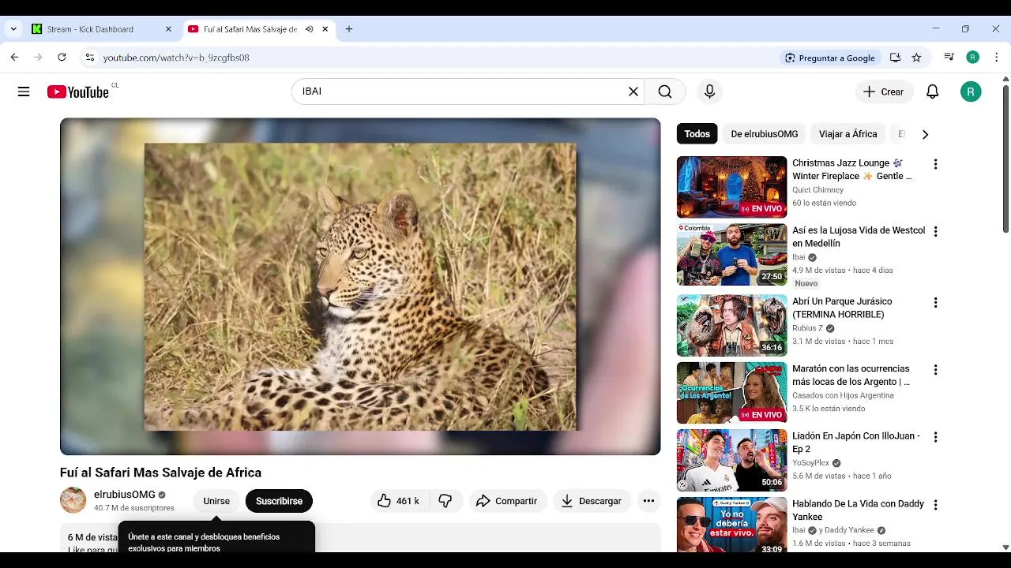The width and height of the screenshot is (1011, 568).
Task: Select the Viajar a África chip
Action: 848,134
